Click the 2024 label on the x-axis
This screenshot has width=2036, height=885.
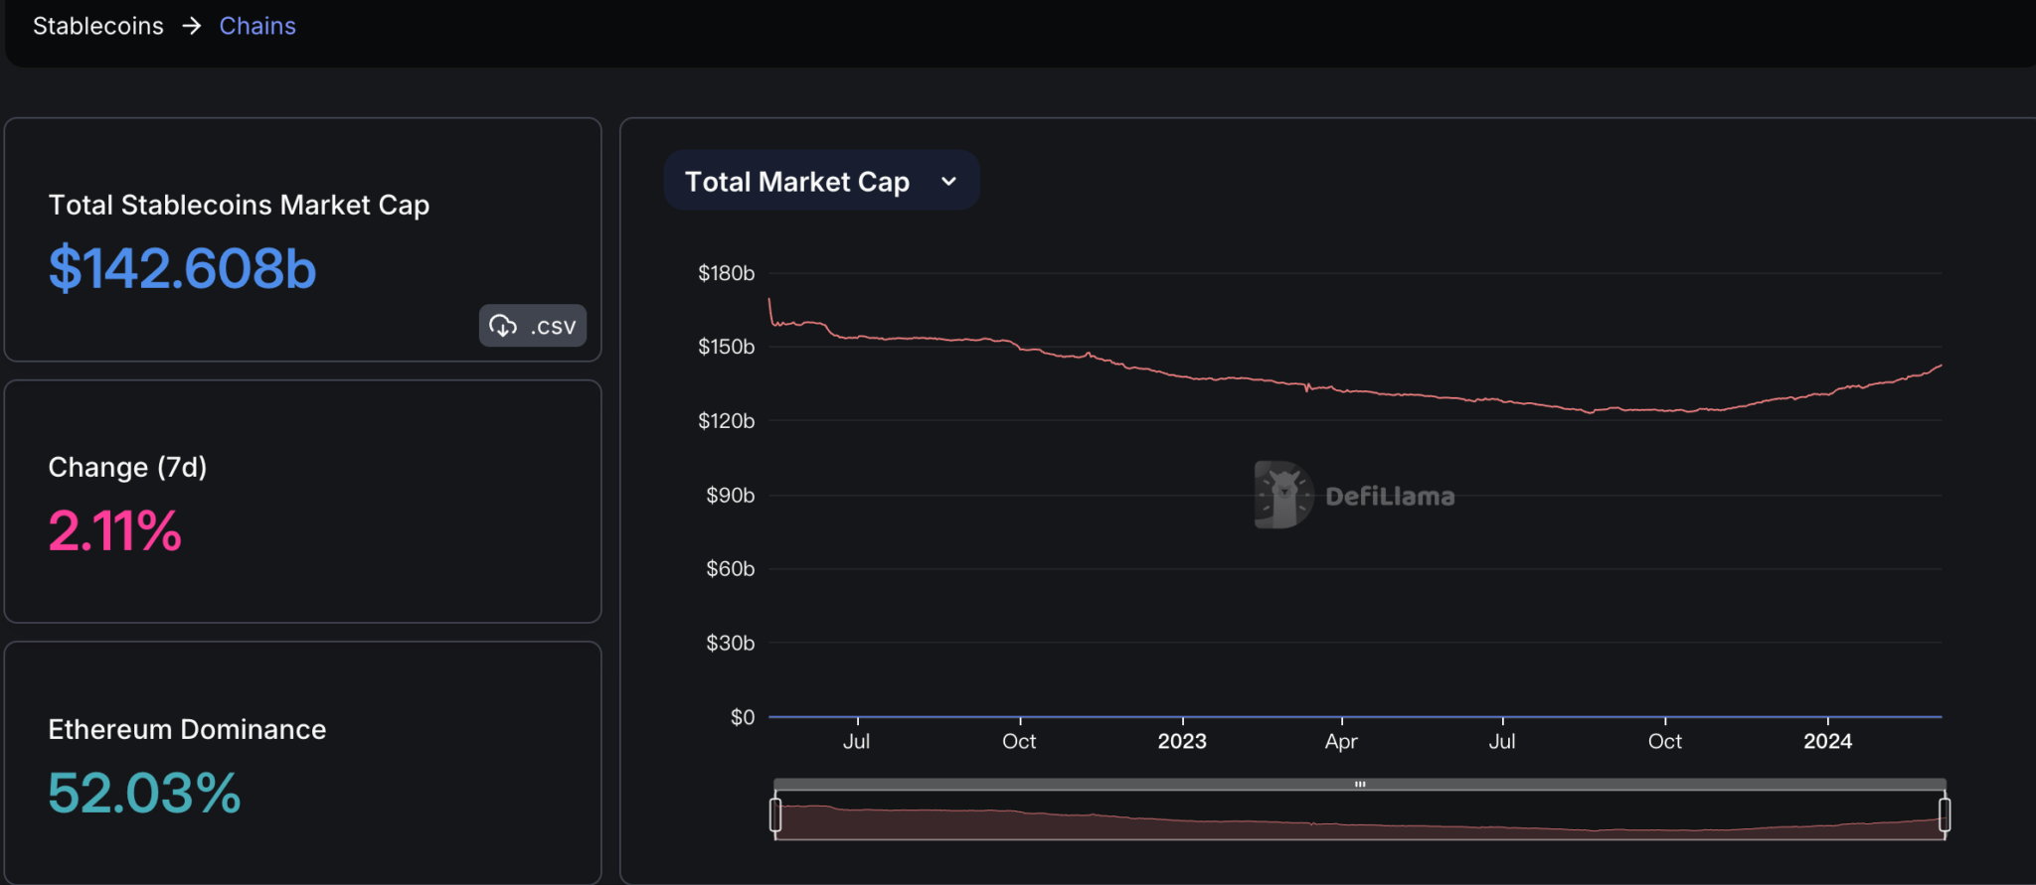tap(1827, 741)
